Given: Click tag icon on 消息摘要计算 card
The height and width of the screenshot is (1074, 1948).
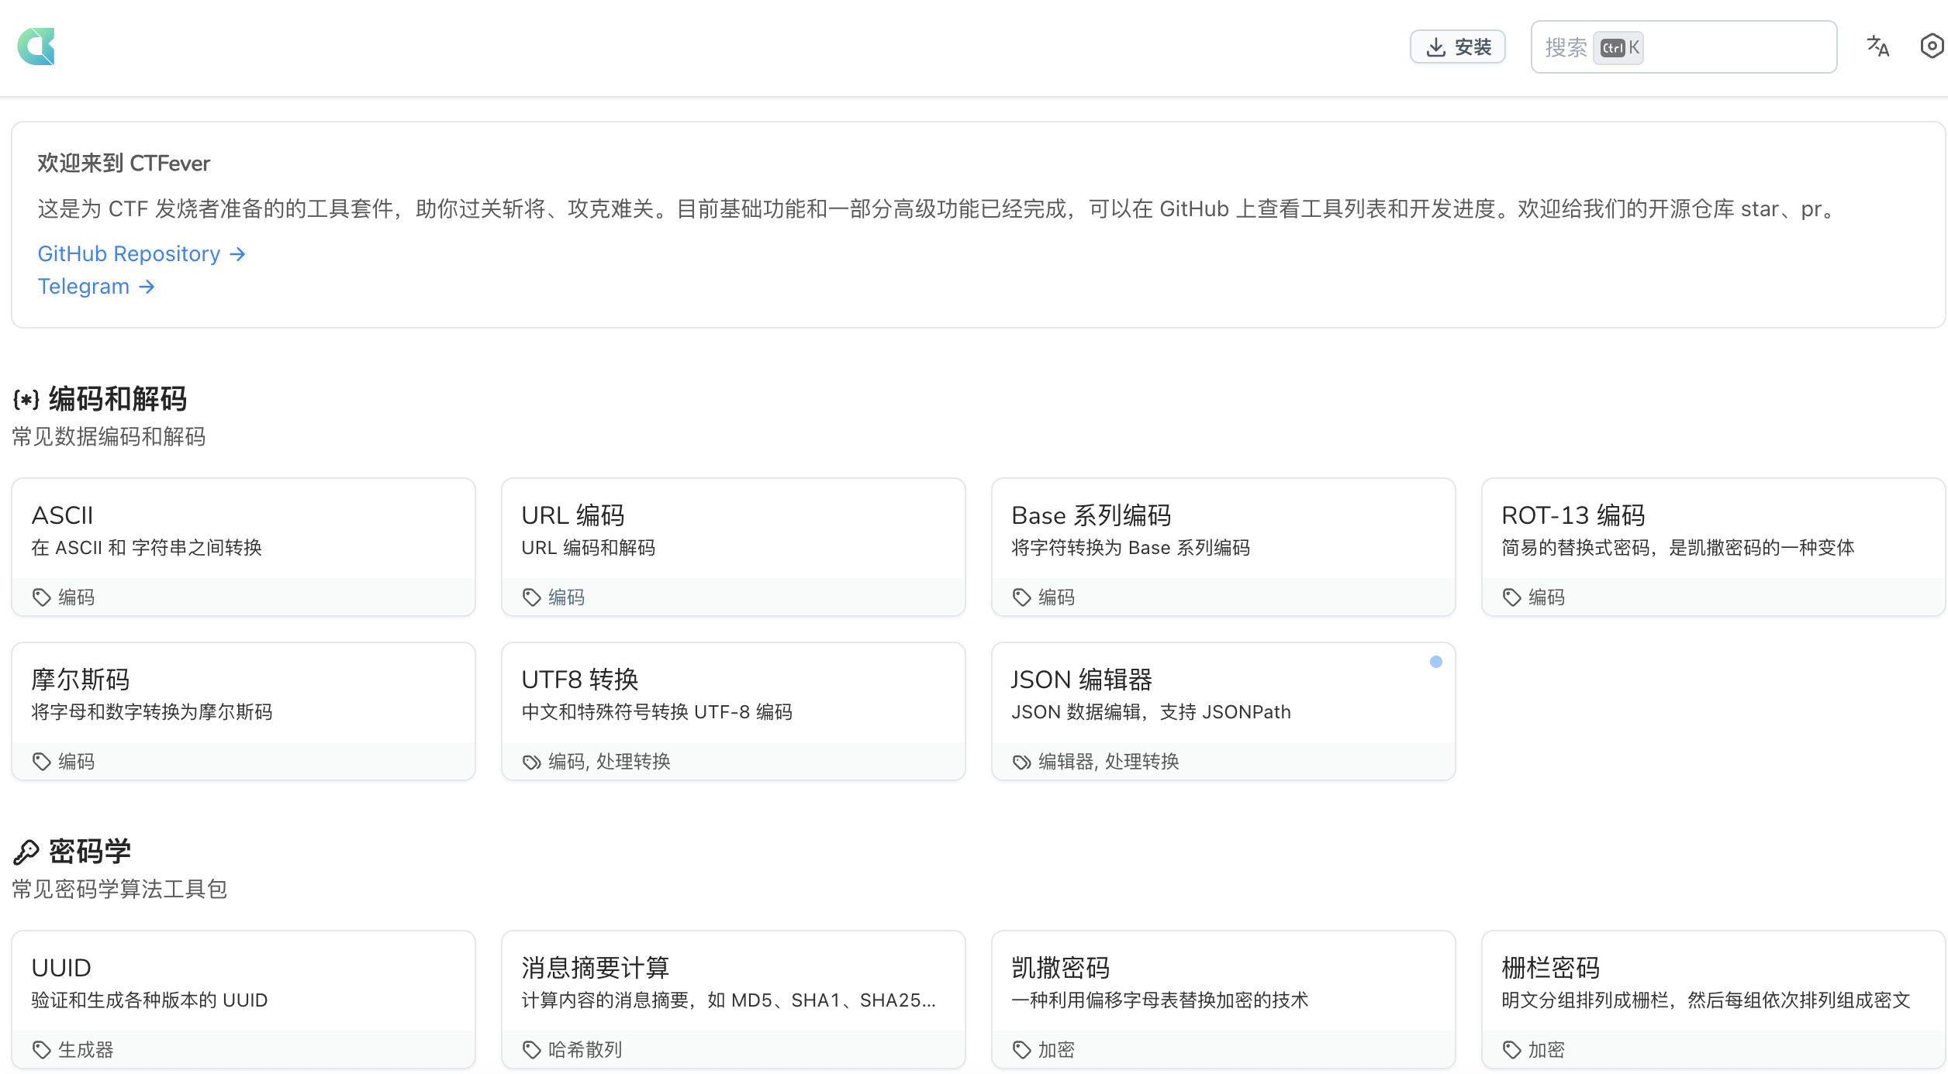Looking at the screenshot, I should point(532,1050).
